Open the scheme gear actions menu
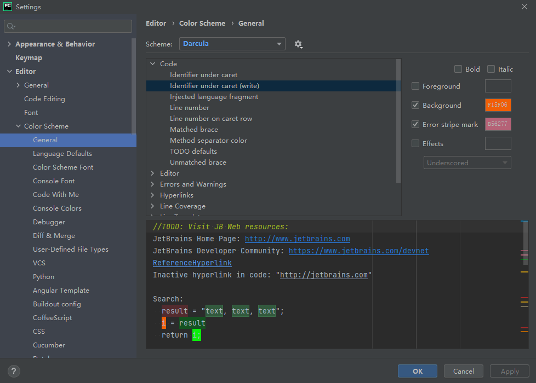Screen dimensions: 536x383 (x=299, y=44)
